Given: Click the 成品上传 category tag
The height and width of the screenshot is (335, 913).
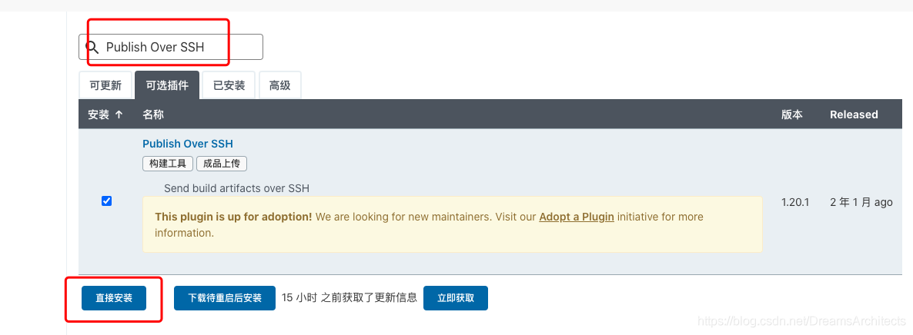Looking at the screenshot, I should click(x=222, y=164).
